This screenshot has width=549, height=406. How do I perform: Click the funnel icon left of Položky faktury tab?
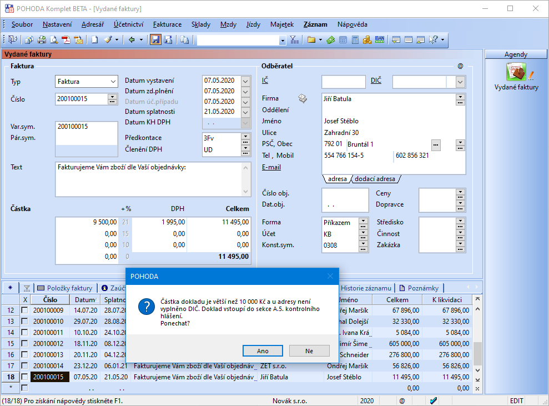[27, 288]
